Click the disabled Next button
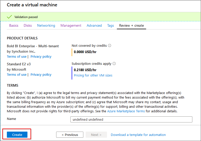The width and height of the screenshot is (201, 141). tap(96, 135)
